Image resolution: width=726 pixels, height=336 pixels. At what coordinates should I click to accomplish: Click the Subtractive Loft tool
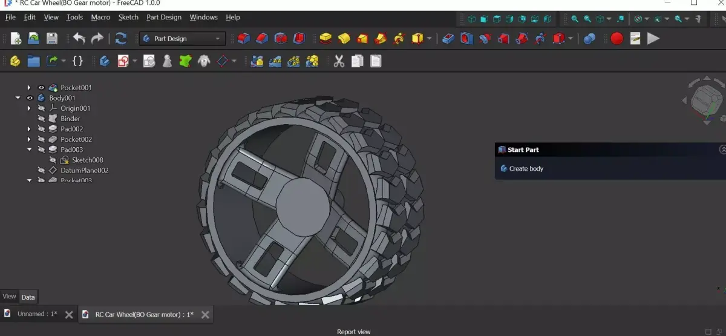pyautogui.click(x=503, y=39)
